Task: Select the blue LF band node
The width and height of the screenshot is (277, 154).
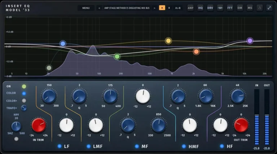Action: (63, 44)
